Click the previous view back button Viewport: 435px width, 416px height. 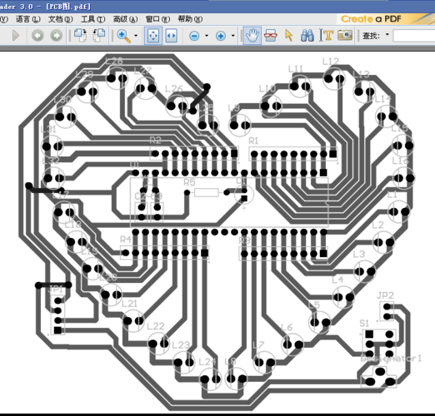point(37,36)
